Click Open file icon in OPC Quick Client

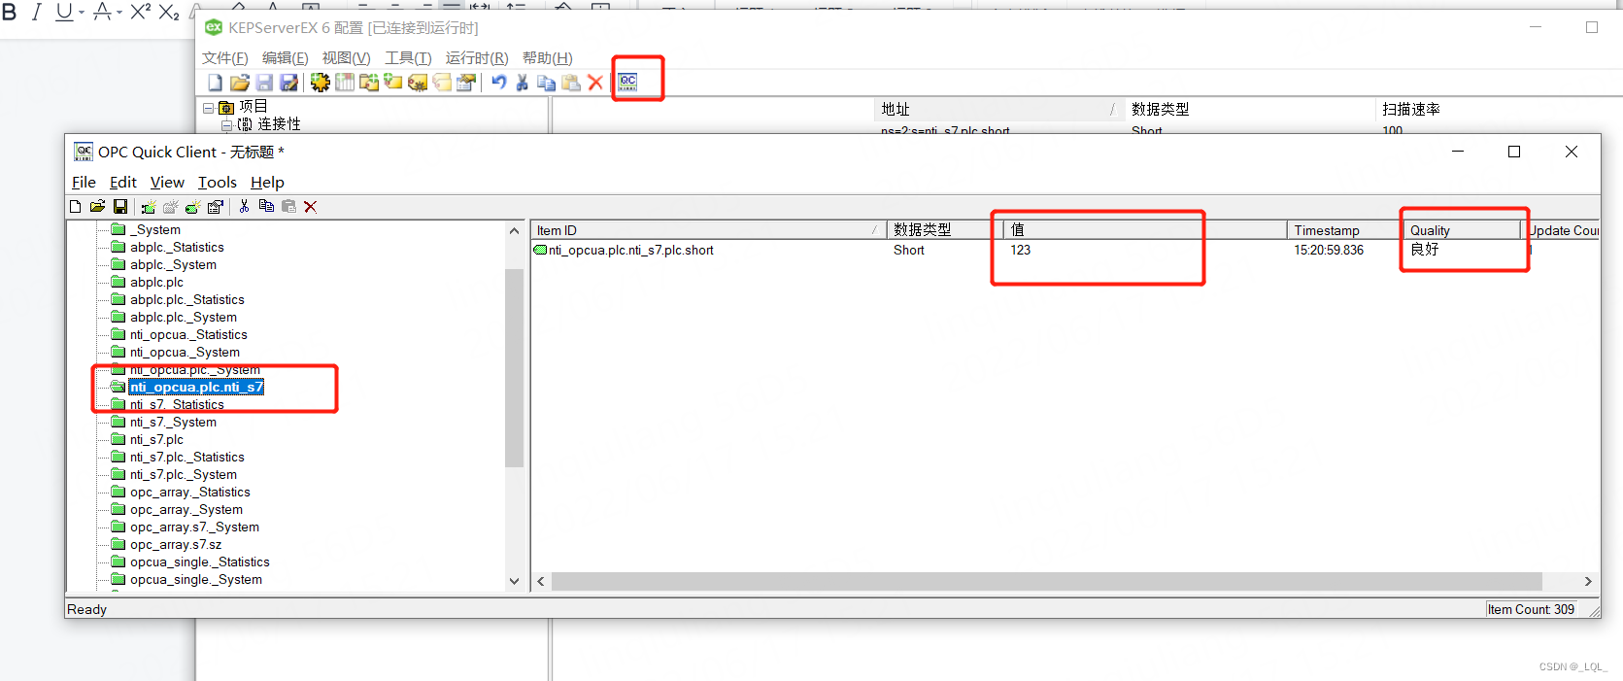[97, 206]
